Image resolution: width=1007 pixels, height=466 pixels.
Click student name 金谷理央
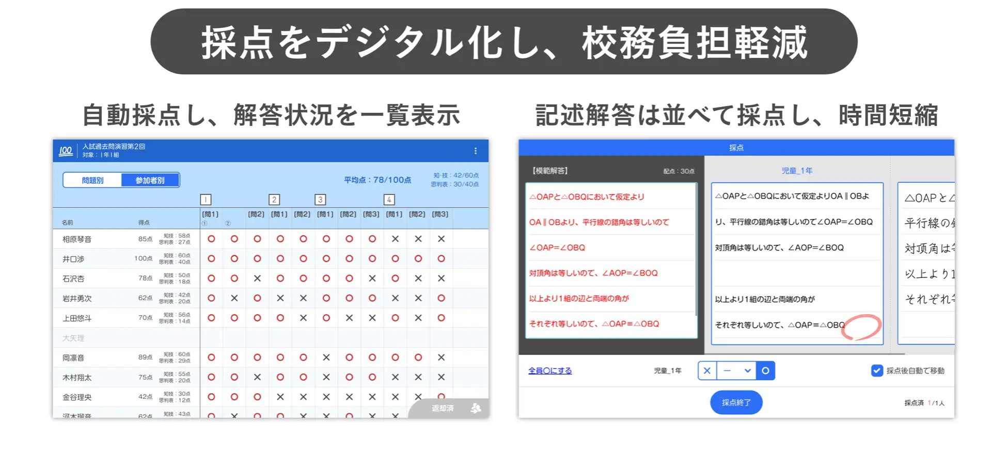click(x=77, y=397)
